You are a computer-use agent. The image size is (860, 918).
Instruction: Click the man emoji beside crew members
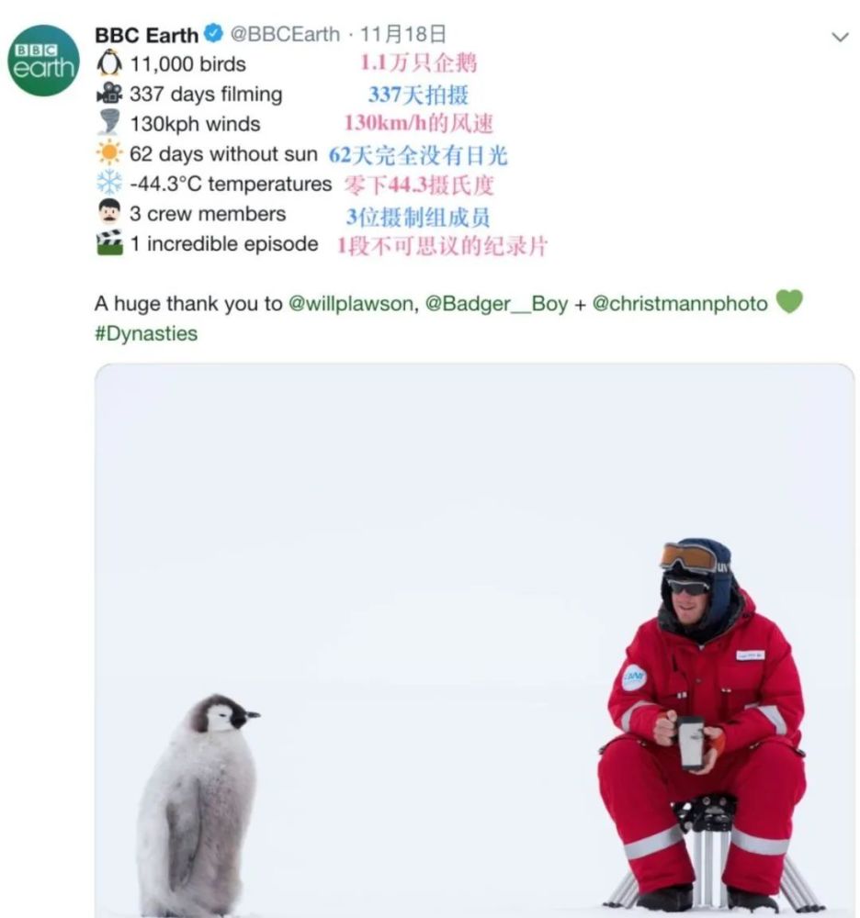[109, 213]
